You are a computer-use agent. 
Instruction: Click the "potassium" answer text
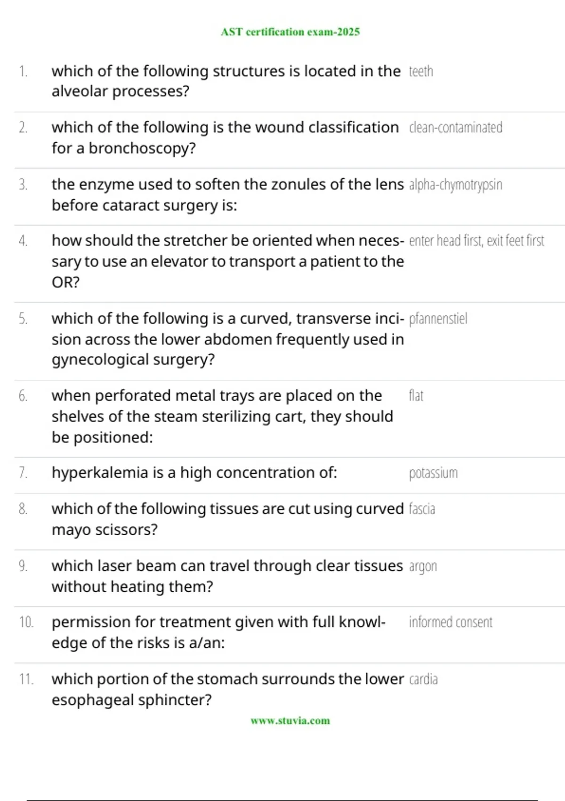433,473
